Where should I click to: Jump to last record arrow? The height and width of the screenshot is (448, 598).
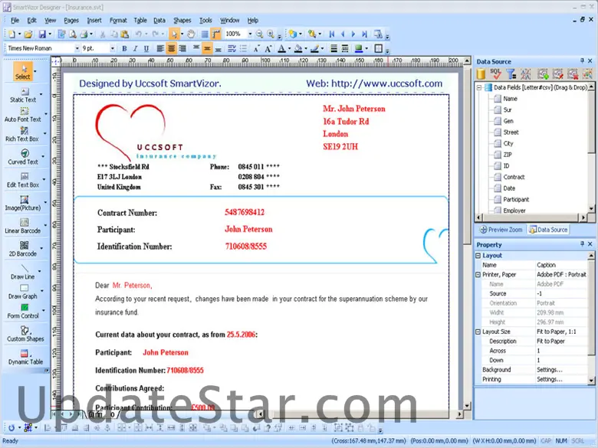(x=365, y=34)
